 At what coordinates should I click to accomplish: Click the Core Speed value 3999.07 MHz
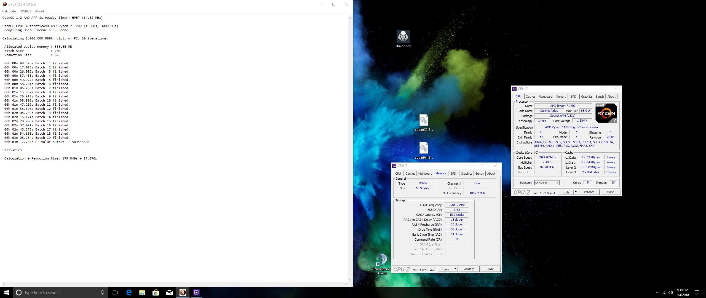(547, 158)
